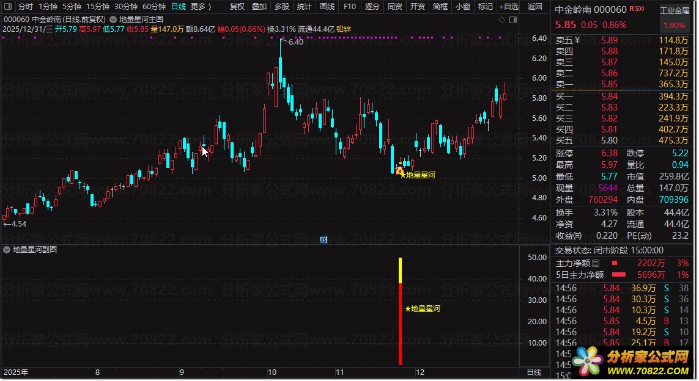
Task: Click the 内盘 value 709396
Action: [674, 200]
